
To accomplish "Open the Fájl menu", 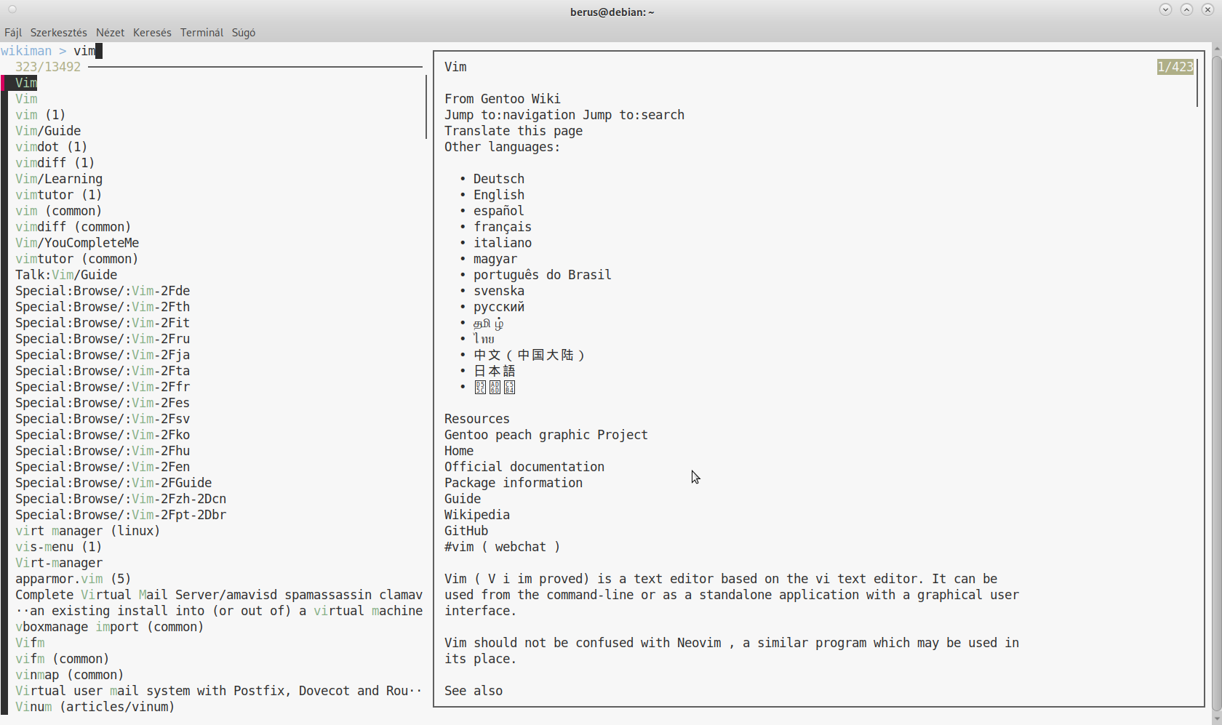I will [13, 33].
